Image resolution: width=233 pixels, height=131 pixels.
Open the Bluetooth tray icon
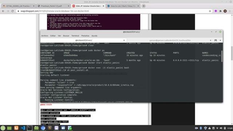click(x=201, y=128)
